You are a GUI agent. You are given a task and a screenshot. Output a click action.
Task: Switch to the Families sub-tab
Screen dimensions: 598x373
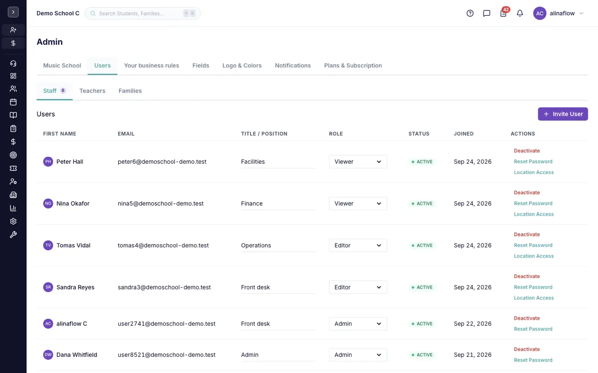130,91
